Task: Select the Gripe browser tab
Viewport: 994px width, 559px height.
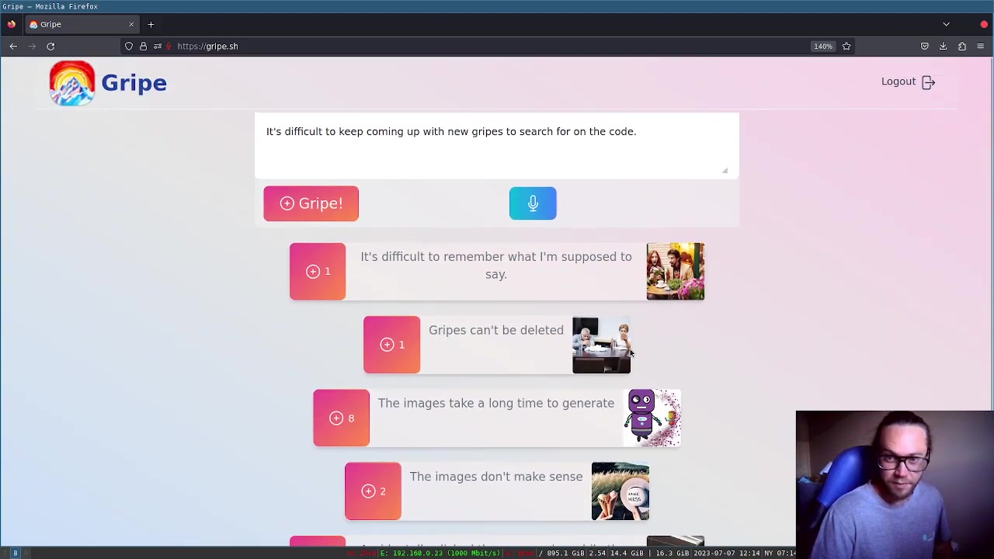Action: point(82,25)
